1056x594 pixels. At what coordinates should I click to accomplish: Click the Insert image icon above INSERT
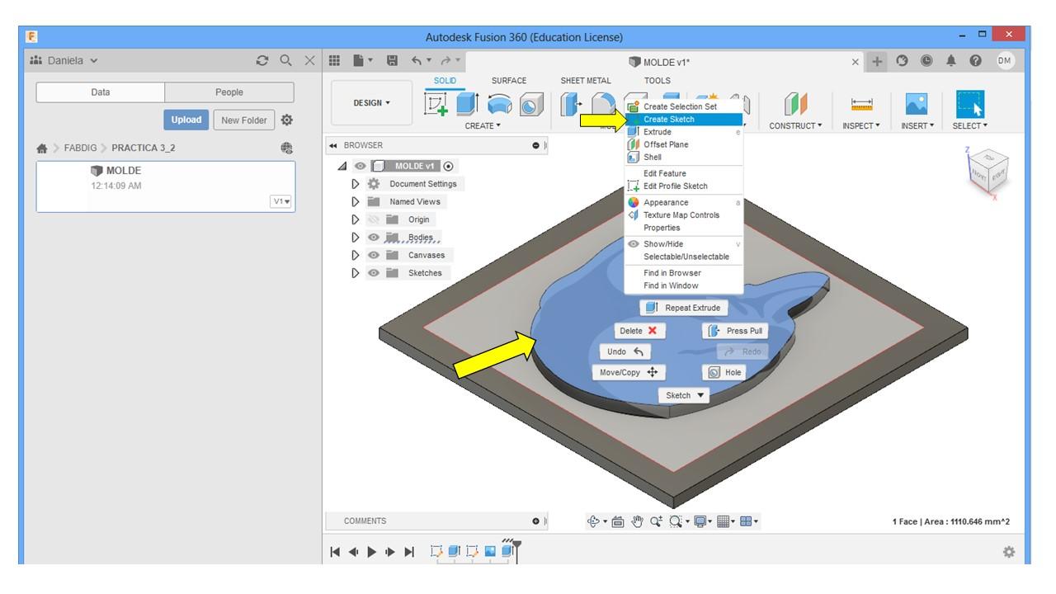tap(917, 103)
